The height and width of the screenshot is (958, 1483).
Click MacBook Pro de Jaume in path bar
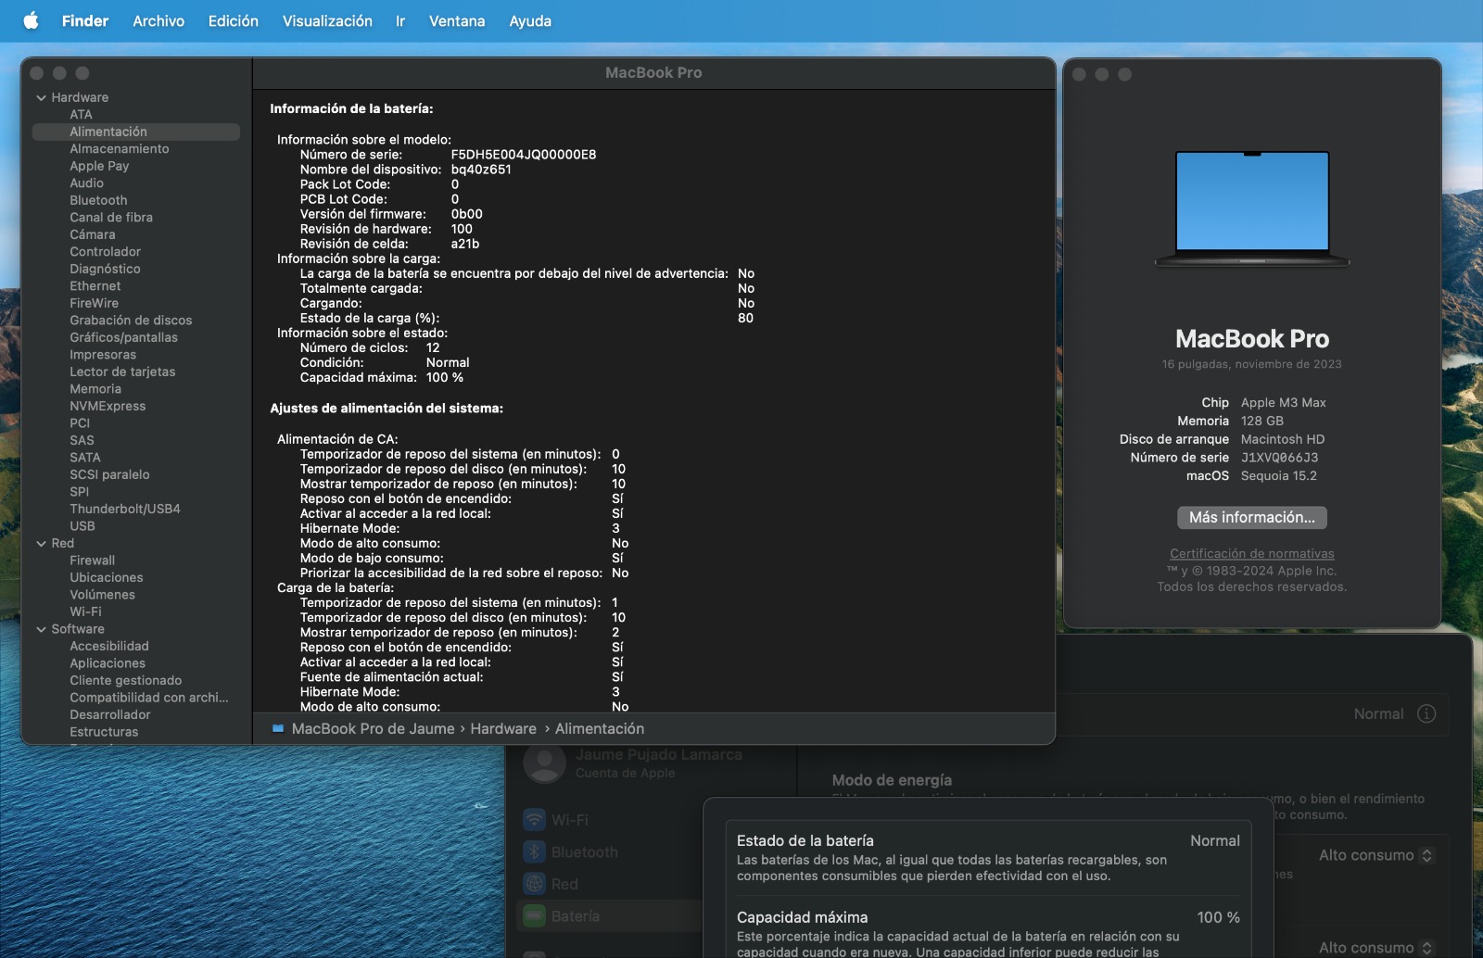[373, 729]
